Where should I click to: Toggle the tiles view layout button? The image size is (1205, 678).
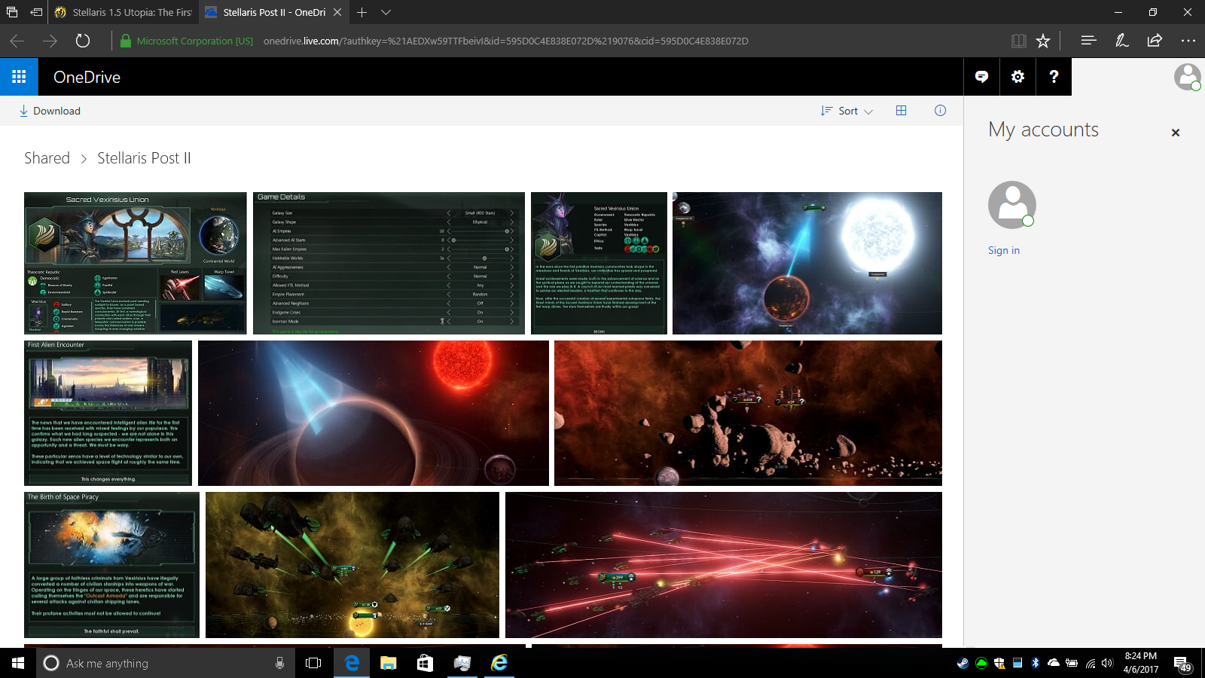(x=901, y=111)
